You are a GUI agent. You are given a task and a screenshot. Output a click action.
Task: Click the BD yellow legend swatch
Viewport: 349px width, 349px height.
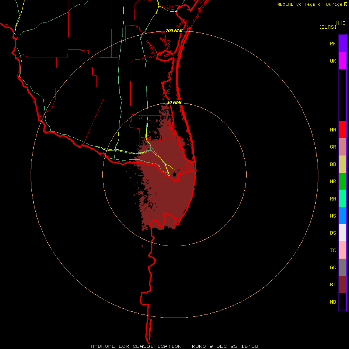click(x=342, y=164)
